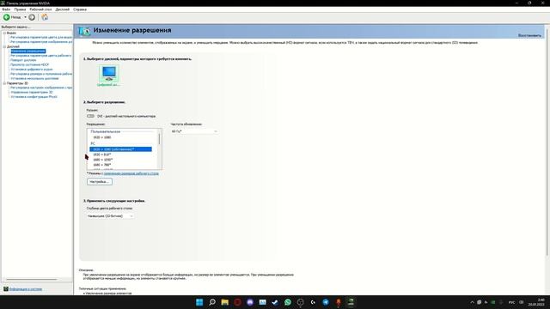550x309 pixels.
Task: Open WhatsApp from the taskbar
Action: 288,302
